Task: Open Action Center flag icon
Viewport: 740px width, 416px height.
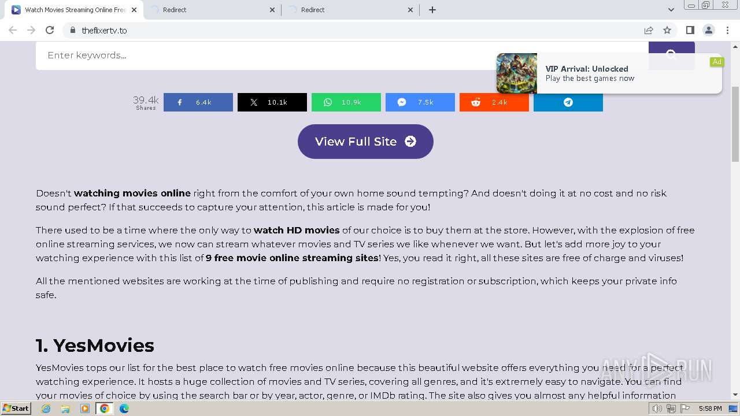Action: point(684,408)
